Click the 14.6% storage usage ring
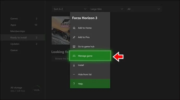This screenshot has height=100, width=180. 37,90
